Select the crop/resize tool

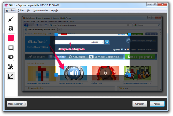click(11, 76)
